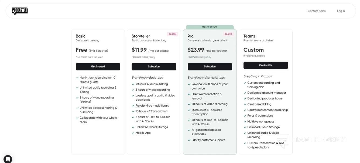Select the Teams plan heading
Image resolution: width=360 pixels, height=163 pixels.
click(249, 36)
